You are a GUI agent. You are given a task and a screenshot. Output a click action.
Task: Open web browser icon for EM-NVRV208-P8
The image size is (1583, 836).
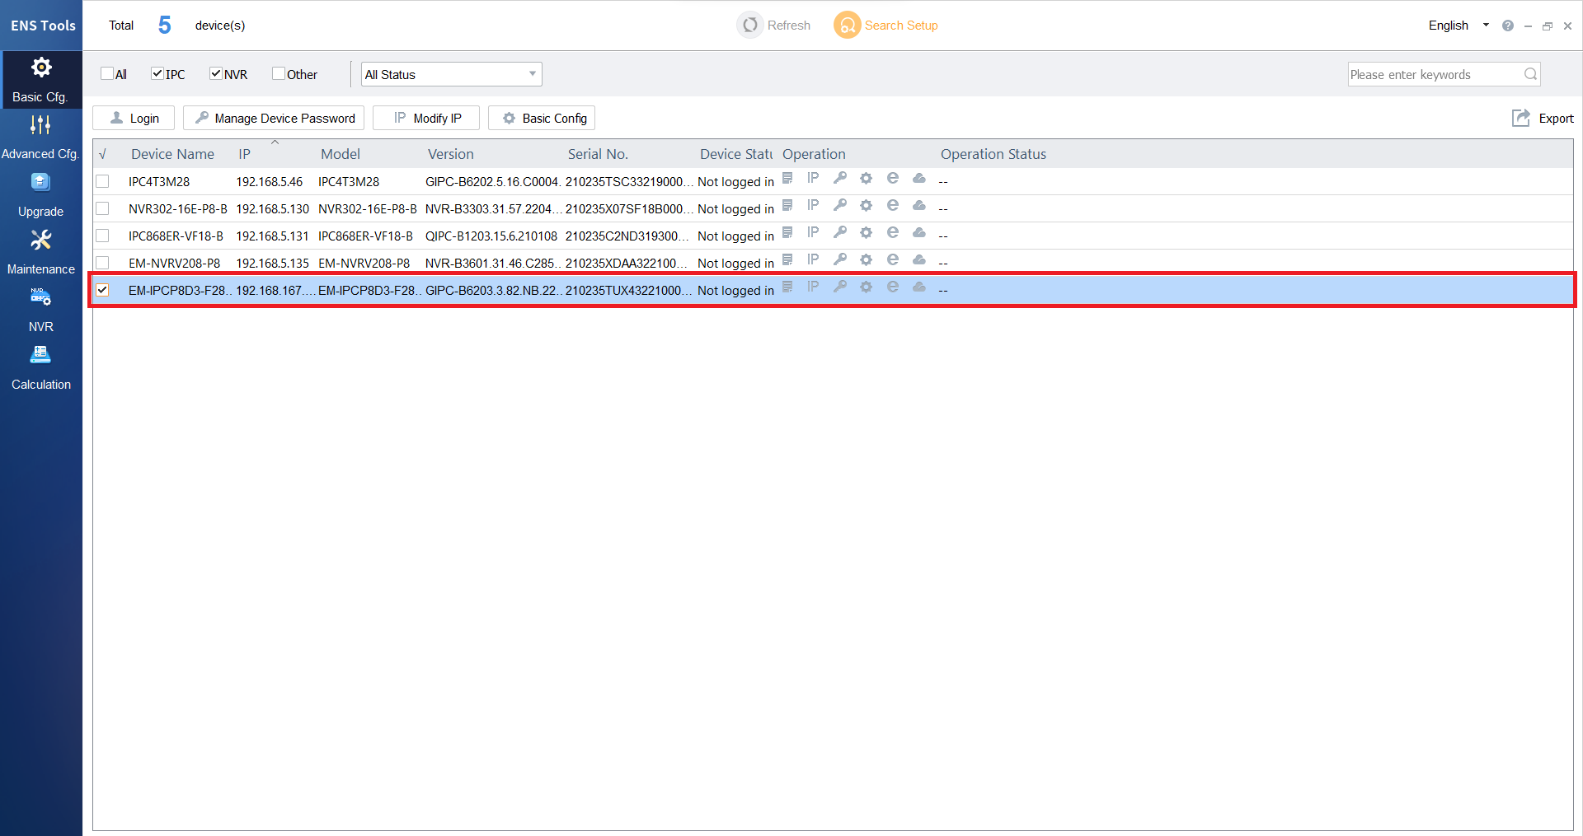point(892,260)
